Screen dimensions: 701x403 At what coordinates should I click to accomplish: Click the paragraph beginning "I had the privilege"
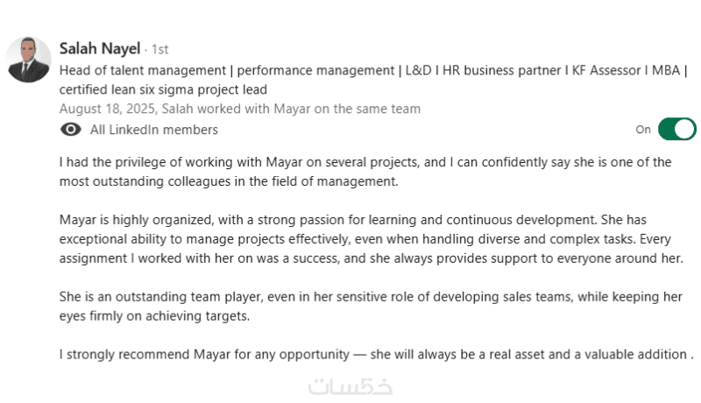coord(365,172)
